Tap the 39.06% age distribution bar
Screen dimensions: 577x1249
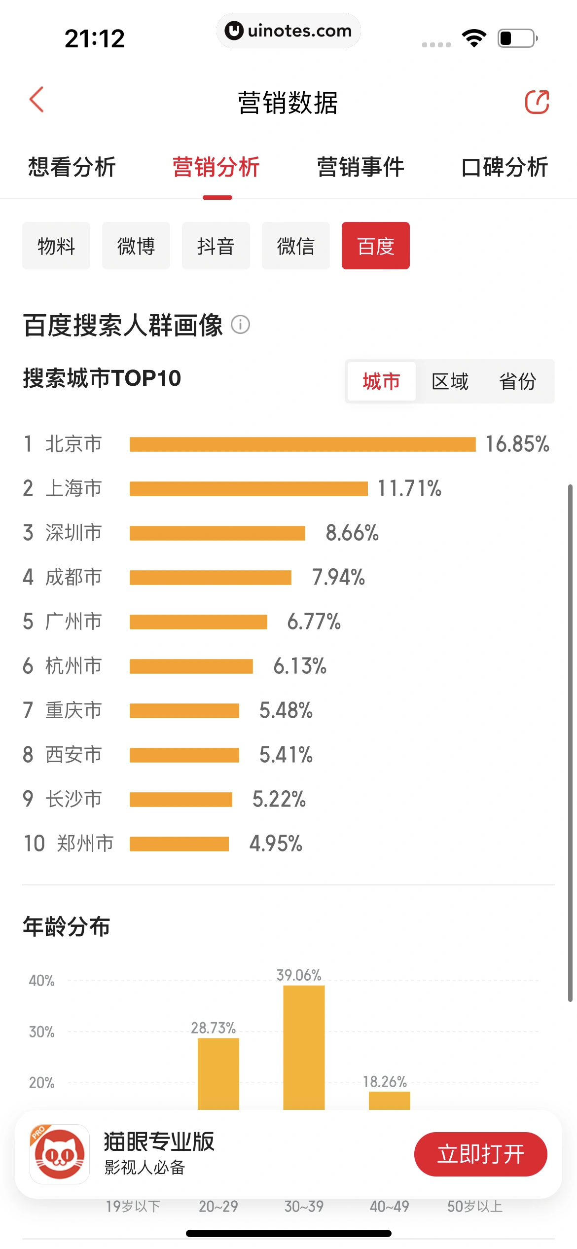304,1046
